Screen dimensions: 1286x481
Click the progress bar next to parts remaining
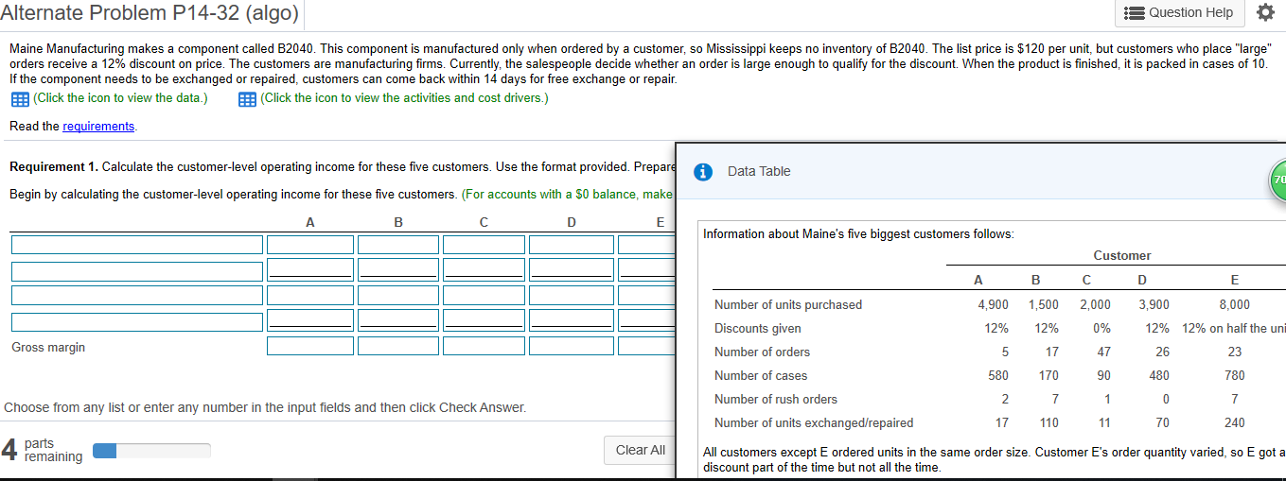[x=151, y=451]
